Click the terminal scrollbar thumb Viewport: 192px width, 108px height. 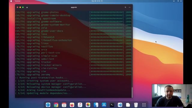(132, 92)
